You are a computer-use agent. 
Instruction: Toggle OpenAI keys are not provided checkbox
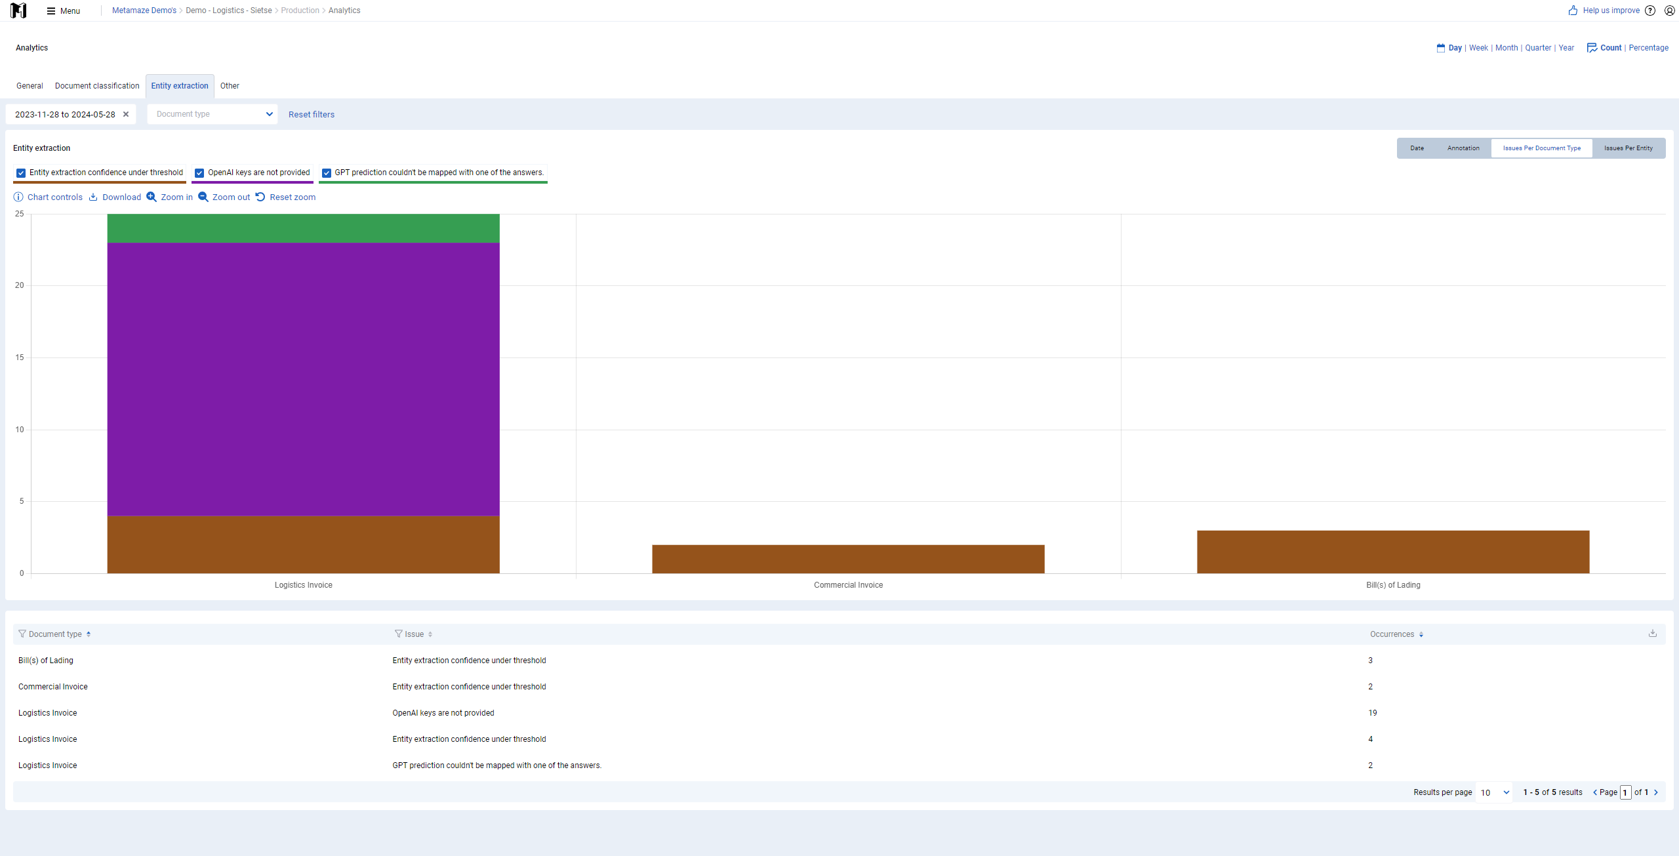pos(199,173)
